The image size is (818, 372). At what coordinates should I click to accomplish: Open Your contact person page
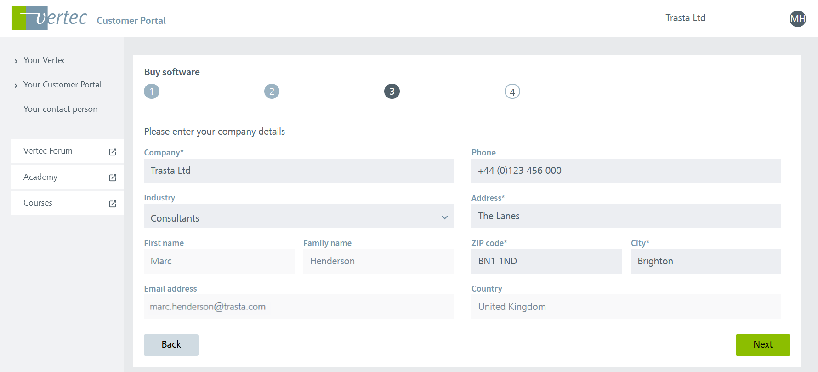coord(60,109)
